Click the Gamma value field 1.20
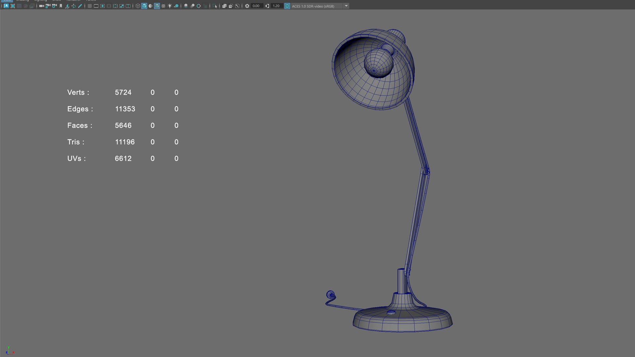The image size is (635, 357). click(277, 6)
